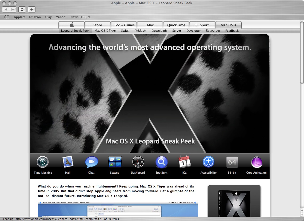Select the Downloads subnav item
The height and width of the screenshot is (221, 304).
click(x=159, y=31)
